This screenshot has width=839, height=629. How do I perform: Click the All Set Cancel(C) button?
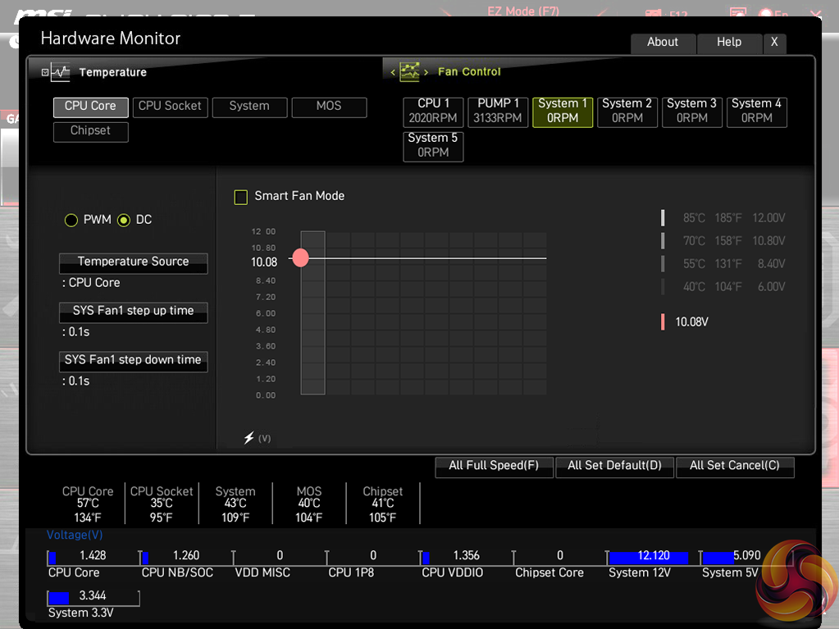coord(734,466)
